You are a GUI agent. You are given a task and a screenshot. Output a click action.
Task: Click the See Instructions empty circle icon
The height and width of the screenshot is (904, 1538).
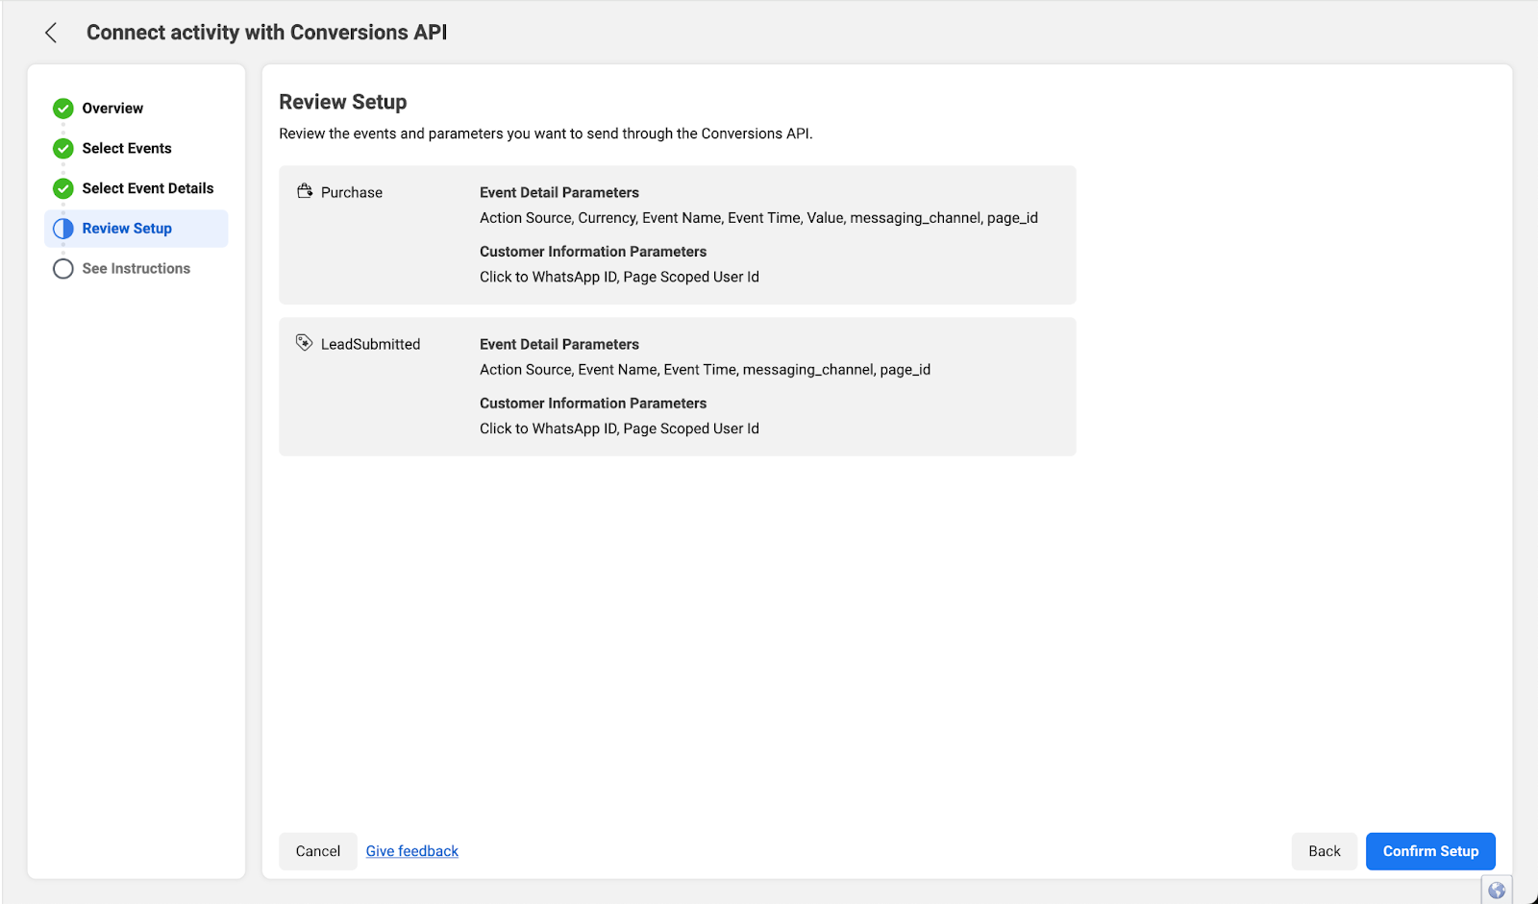(63, 269)
